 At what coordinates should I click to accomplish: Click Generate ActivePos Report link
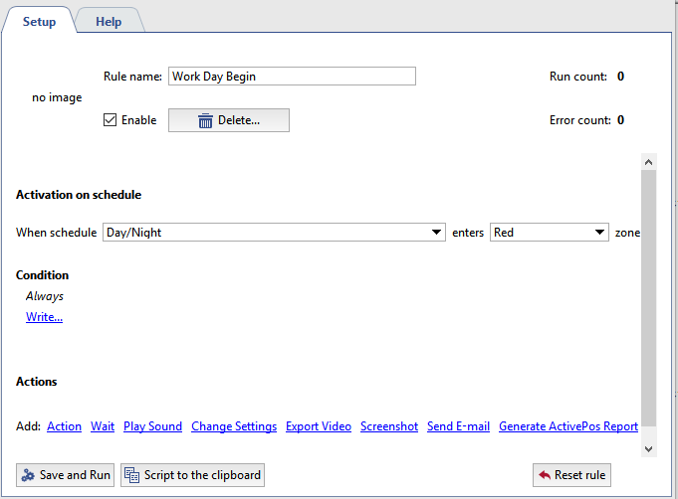coord(568,426)
